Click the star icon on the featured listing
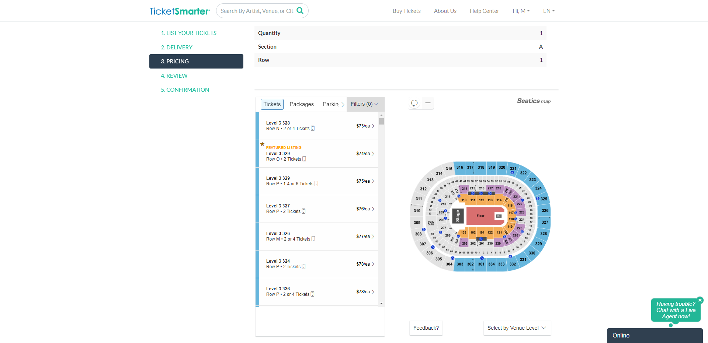The height and width of the screenshot is (343, 708). click(x=263, y=144)
